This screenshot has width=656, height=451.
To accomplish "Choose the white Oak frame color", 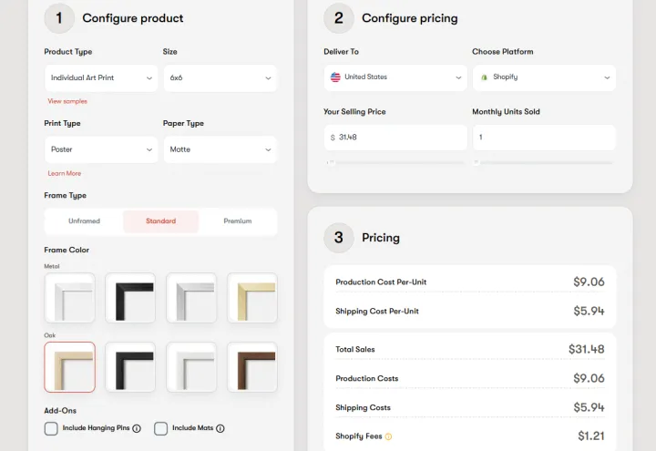I will point(191,367).
